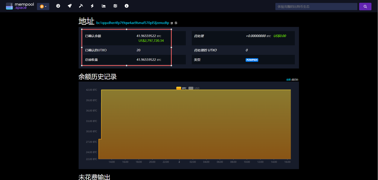Select pending US$0.00 value
Viewport: 378px width, 180px height.
coord(280,36)
